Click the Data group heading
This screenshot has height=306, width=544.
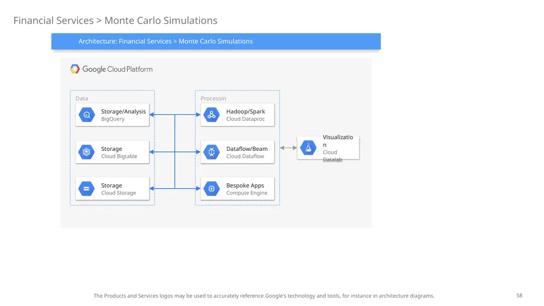pyautogui.click(x=81, y=98)
